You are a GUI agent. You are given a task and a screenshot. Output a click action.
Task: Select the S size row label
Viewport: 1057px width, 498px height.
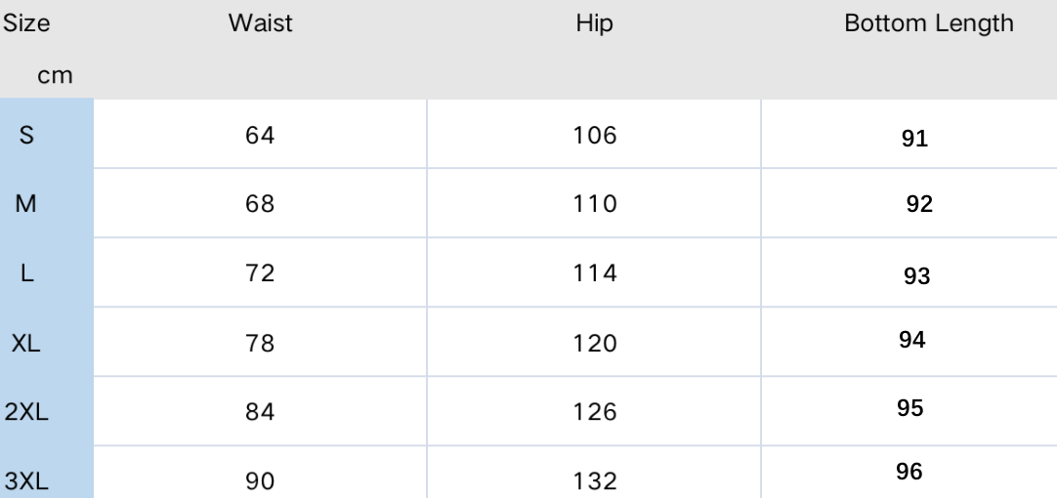(x=26, y=136)
